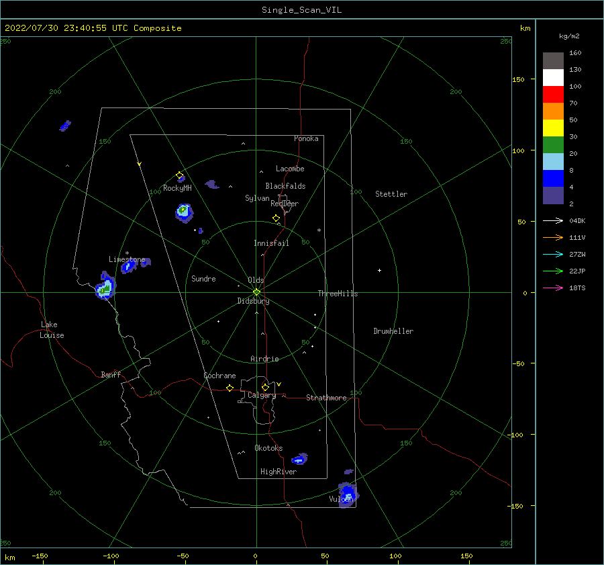Select the green 20-30 legend swatch
The width and height of the screenshot is (604, 565).
coord(553,144)
